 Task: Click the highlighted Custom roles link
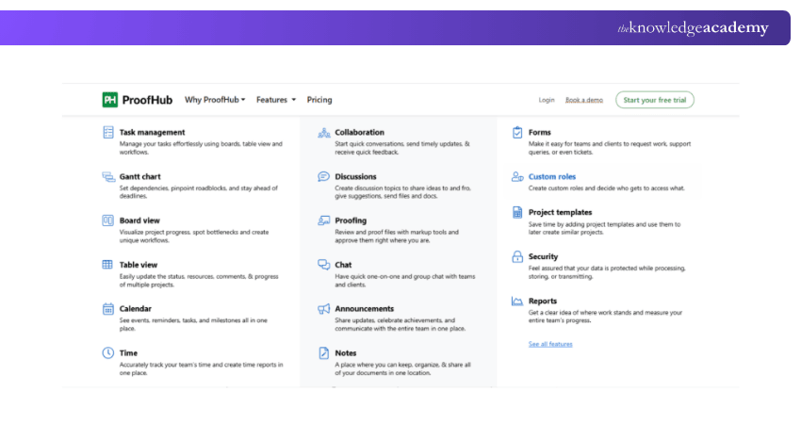click(552, 177)
